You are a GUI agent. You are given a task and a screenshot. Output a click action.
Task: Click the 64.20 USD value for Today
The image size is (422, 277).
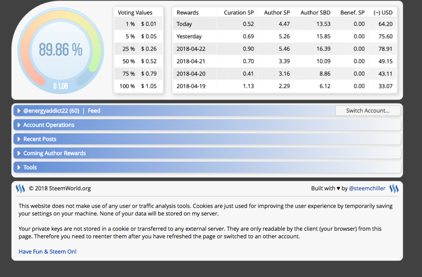click(x=386, y=24)
